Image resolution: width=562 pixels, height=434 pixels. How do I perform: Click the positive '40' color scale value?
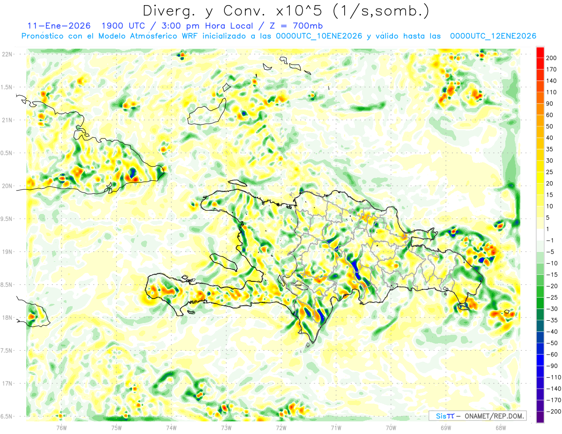point(550,138)
